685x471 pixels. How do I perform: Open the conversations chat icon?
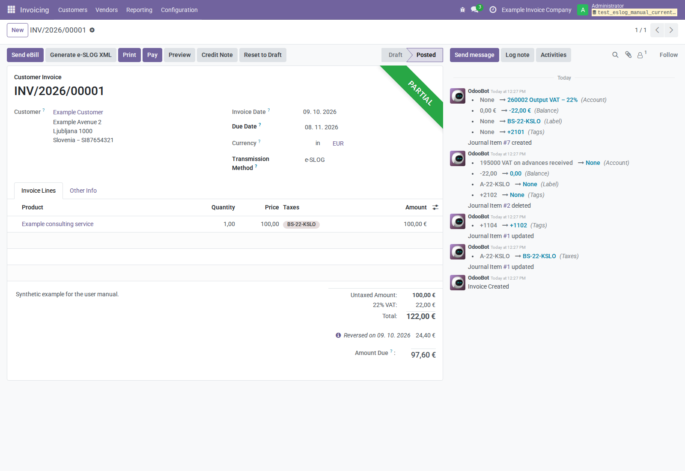(475, 9)
